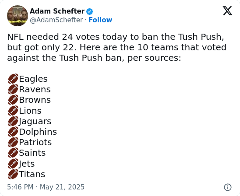Click the football emoji beside Dolphins
Viewport: 240px width, 196px height.
tap(13, 132)
